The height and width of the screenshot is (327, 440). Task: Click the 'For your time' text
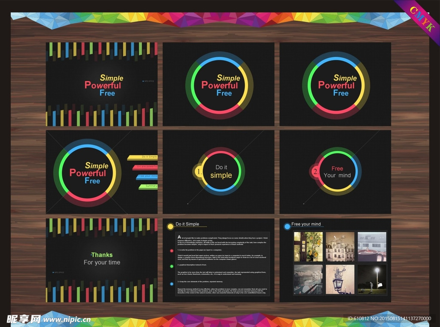[x=102, y=263]
